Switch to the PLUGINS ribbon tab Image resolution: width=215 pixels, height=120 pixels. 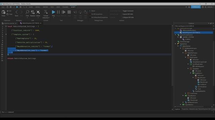[x=65, y=7]
